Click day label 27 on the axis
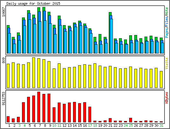 (141, 125)
